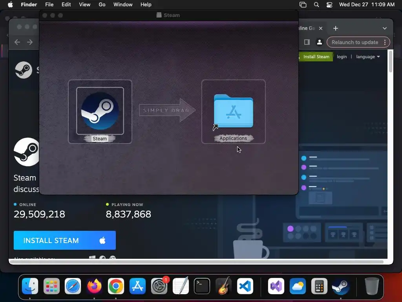Image resolution: width=402 pixels, height=302 pixels.
Task: Open a new Chrome tab
Action: [x=336, y=28]
